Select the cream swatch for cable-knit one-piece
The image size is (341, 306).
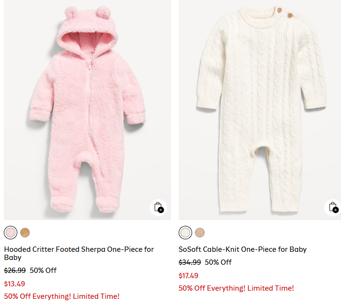185,233
